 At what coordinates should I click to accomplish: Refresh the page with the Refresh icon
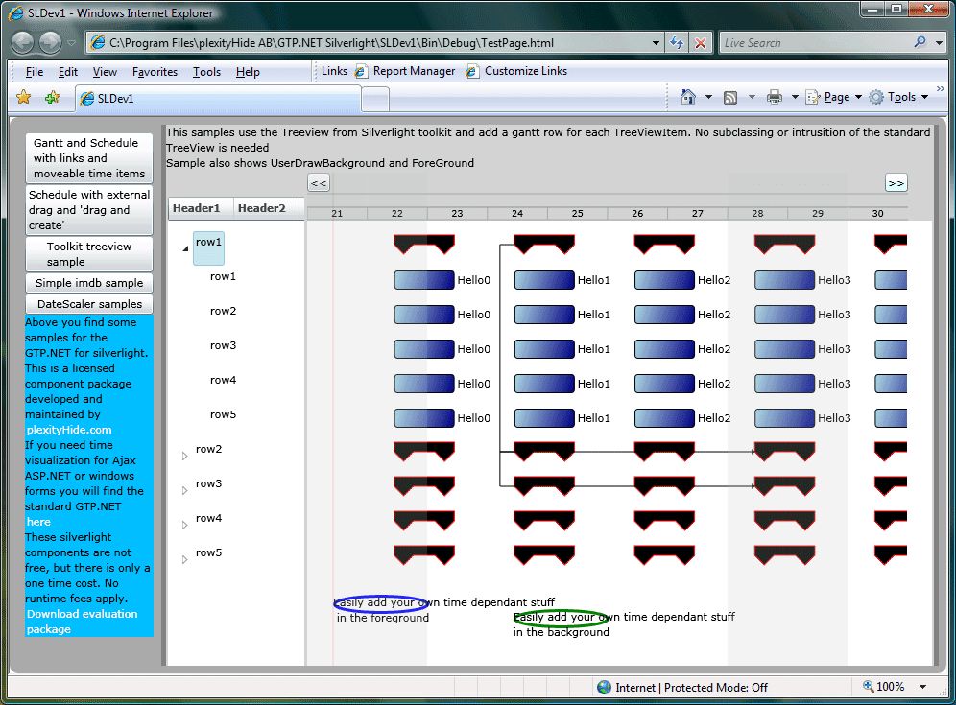click(x=676, y=43)
